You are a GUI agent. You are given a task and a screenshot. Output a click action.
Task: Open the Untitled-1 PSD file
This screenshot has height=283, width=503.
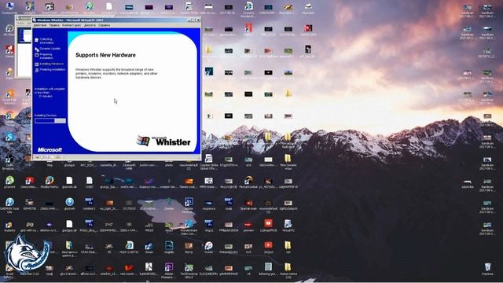(x=89, y=204)
